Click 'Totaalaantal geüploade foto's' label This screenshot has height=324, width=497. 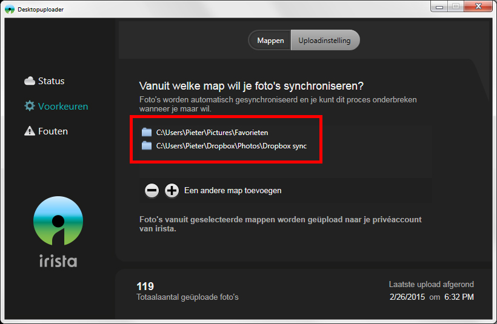click(187, 297)
